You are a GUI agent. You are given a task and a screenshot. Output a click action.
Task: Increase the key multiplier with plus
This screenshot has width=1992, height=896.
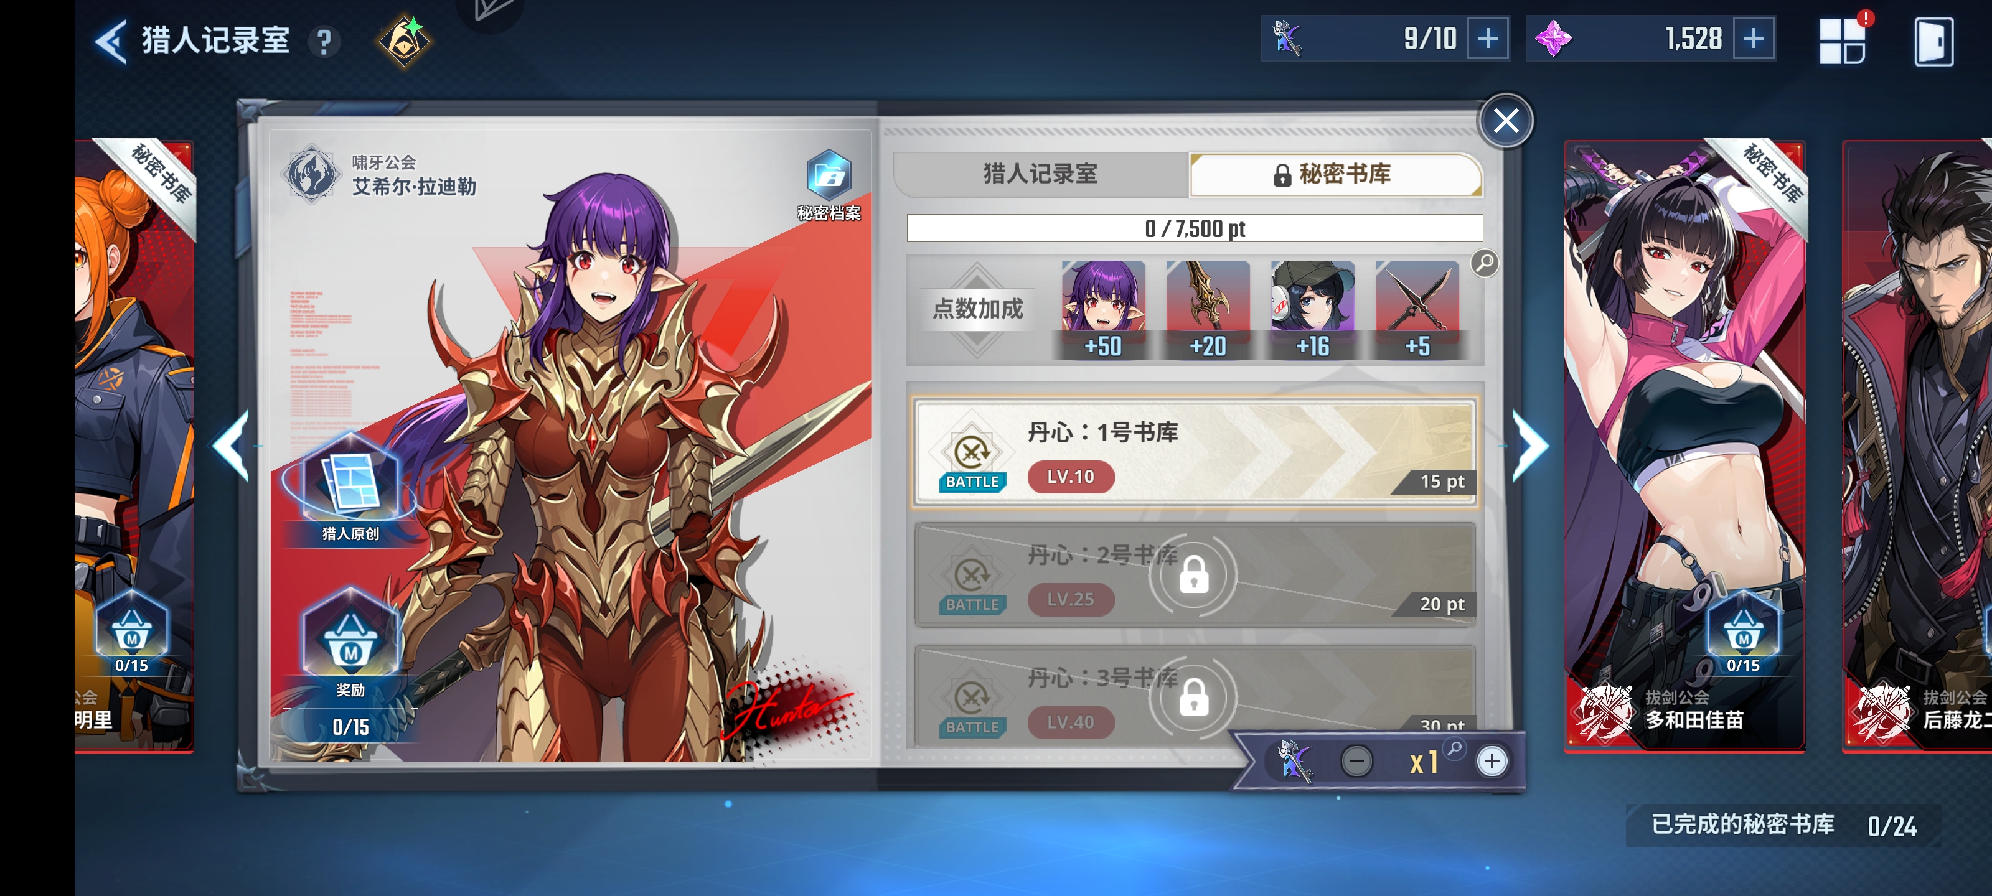tap(1492, 762)
